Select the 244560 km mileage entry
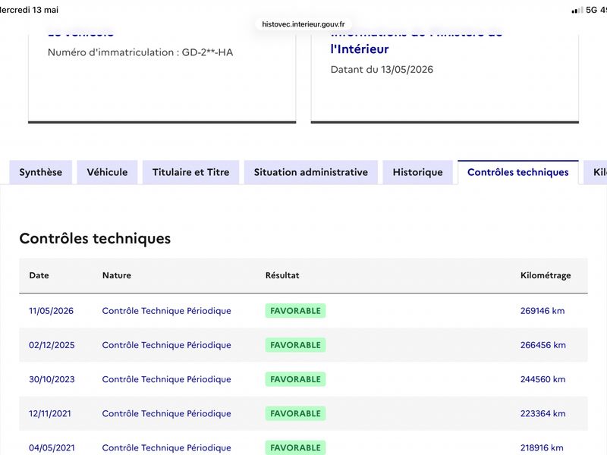 pos(543,379)
